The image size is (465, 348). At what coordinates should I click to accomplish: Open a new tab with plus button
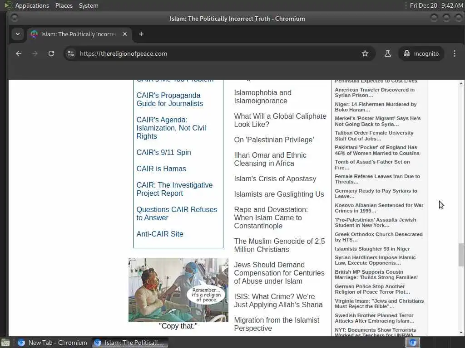tap(141, 34)
